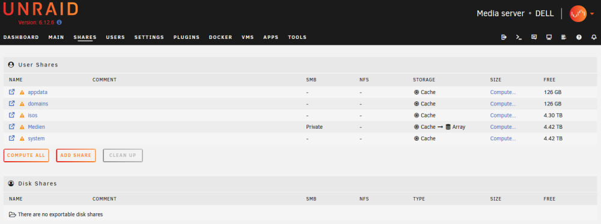Open the isos share link

click(x=32, y=115)
